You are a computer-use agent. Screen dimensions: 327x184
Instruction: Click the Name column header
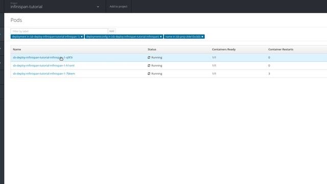17,50
